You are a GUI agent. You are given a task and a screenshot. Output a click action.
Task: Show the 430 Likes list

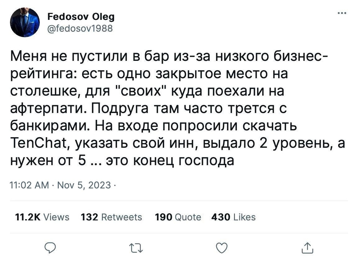pos(233,217)
